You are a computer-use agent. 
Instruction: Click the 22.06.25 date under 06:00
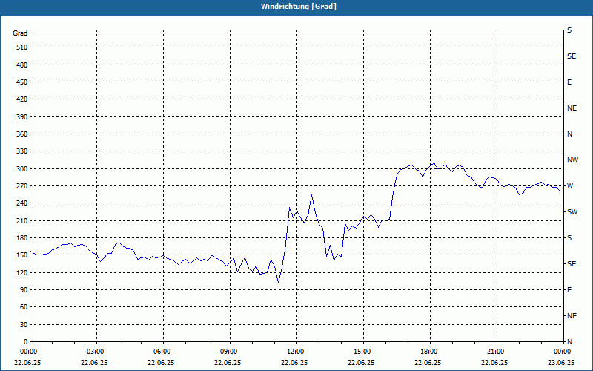[161, 362]
